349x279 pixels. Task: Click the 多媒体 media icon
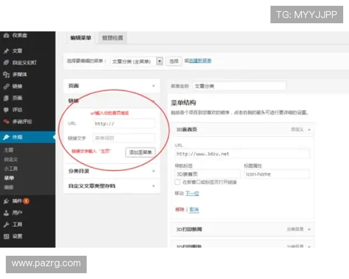pos(6,74)
